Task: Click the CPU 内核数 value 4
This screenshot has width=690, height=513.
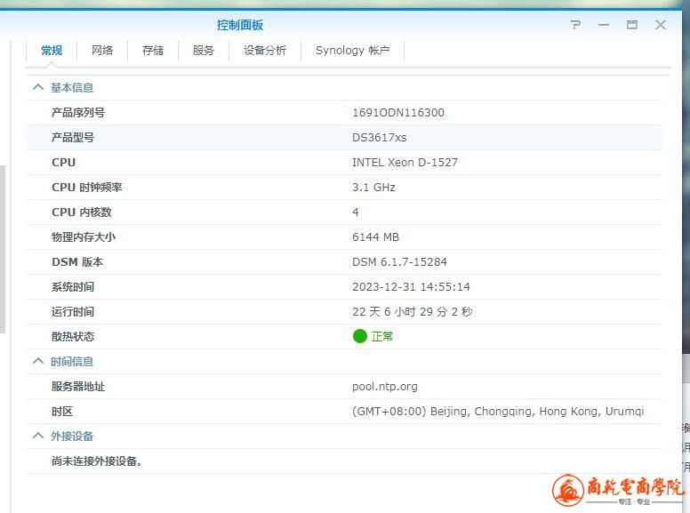Action: (356, 212)
